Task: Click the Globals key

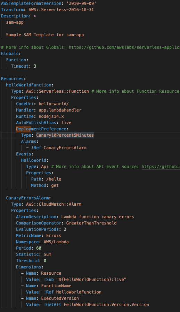Action: 10,54
